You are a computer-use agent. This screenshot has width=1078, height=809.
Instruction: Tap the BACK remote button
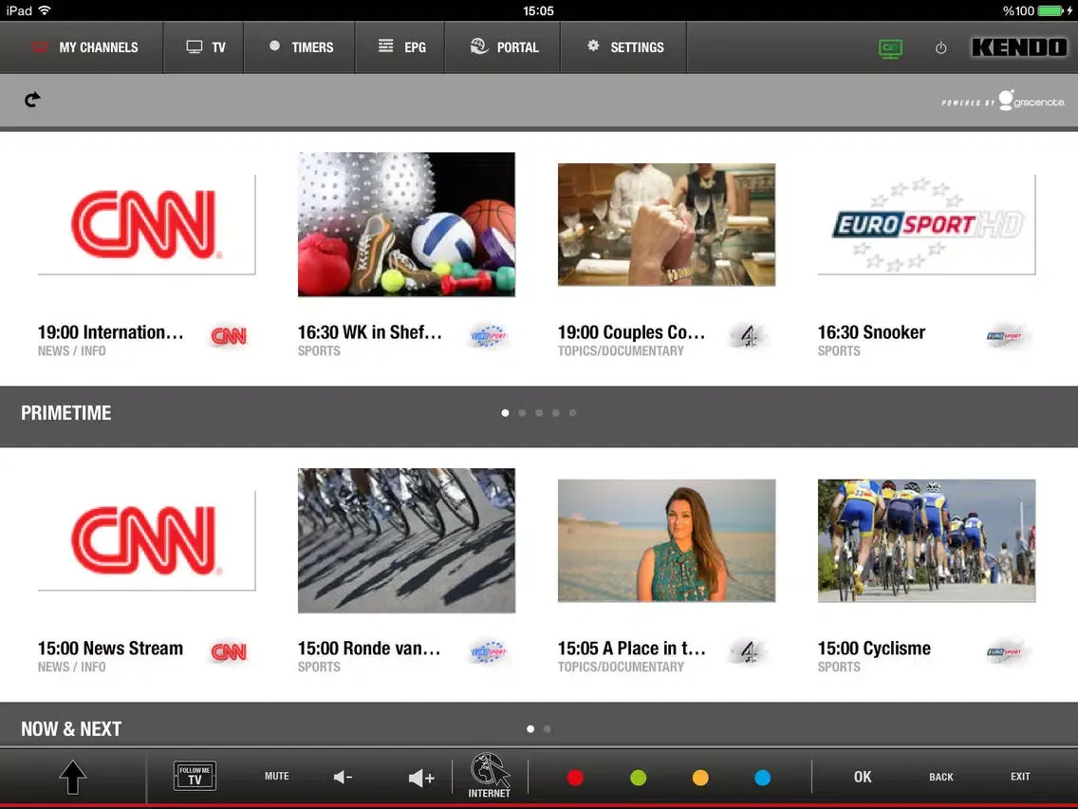(941, 777)
